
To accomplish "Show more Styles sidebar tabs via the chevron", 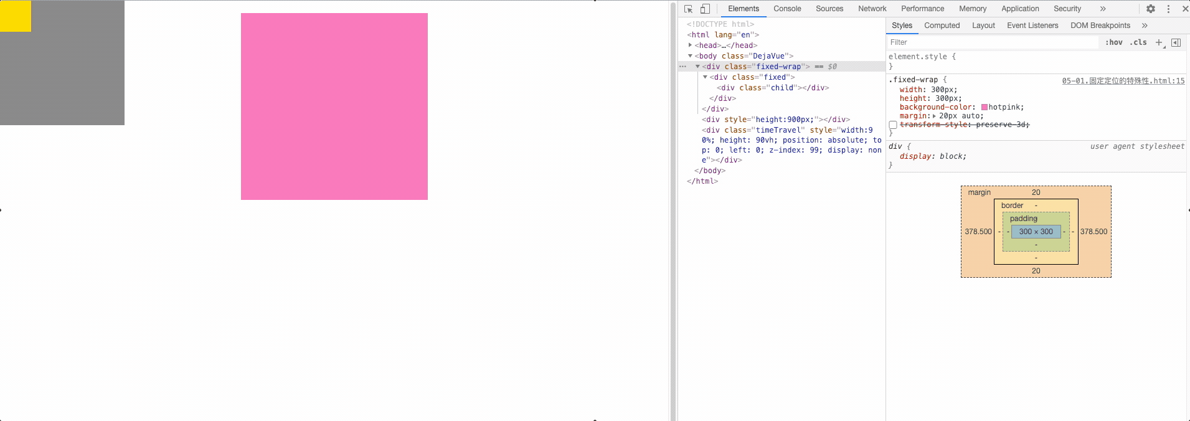I will point(1145,26).
